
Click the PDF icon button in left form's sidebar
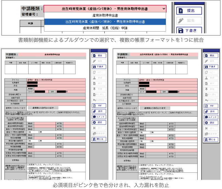99,106
